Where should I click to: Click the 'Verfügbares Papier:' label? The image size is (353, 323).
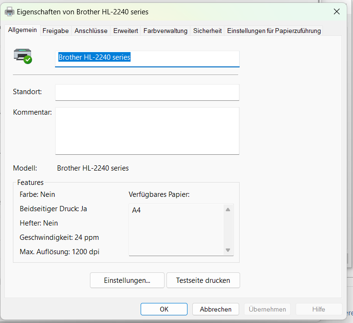pyautogui.click(x=159, y=194)
